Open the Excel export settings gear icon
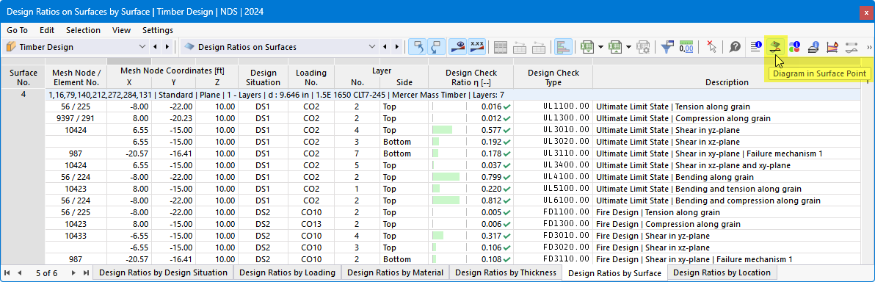The image size is (875, 282). [x=644, y=47]
